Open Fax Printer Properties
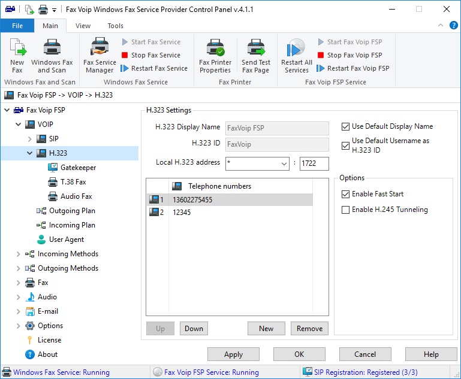 215,56
